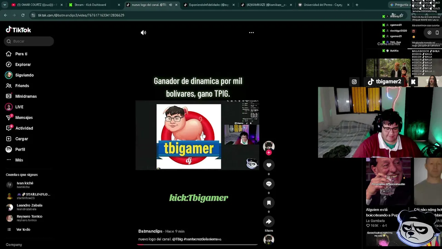Click the TikTok logo

pyautogui.click(x=18, y=30)
